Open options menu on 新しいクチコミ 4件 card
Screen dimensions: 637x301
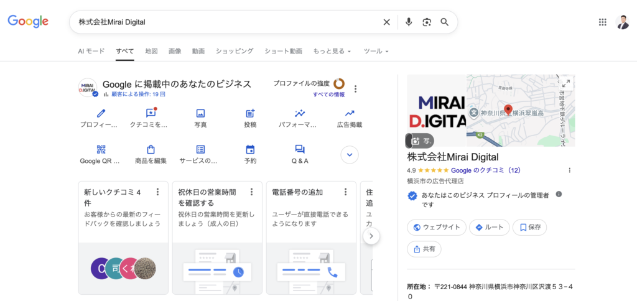coord(157,192)
